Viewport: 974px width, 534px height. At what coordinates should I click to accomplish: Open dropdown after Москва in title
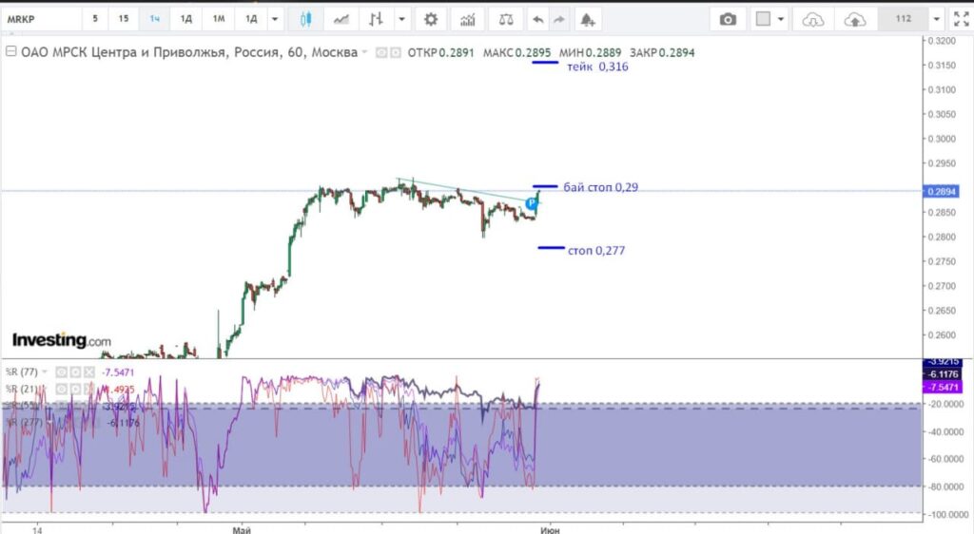(364, 52)
